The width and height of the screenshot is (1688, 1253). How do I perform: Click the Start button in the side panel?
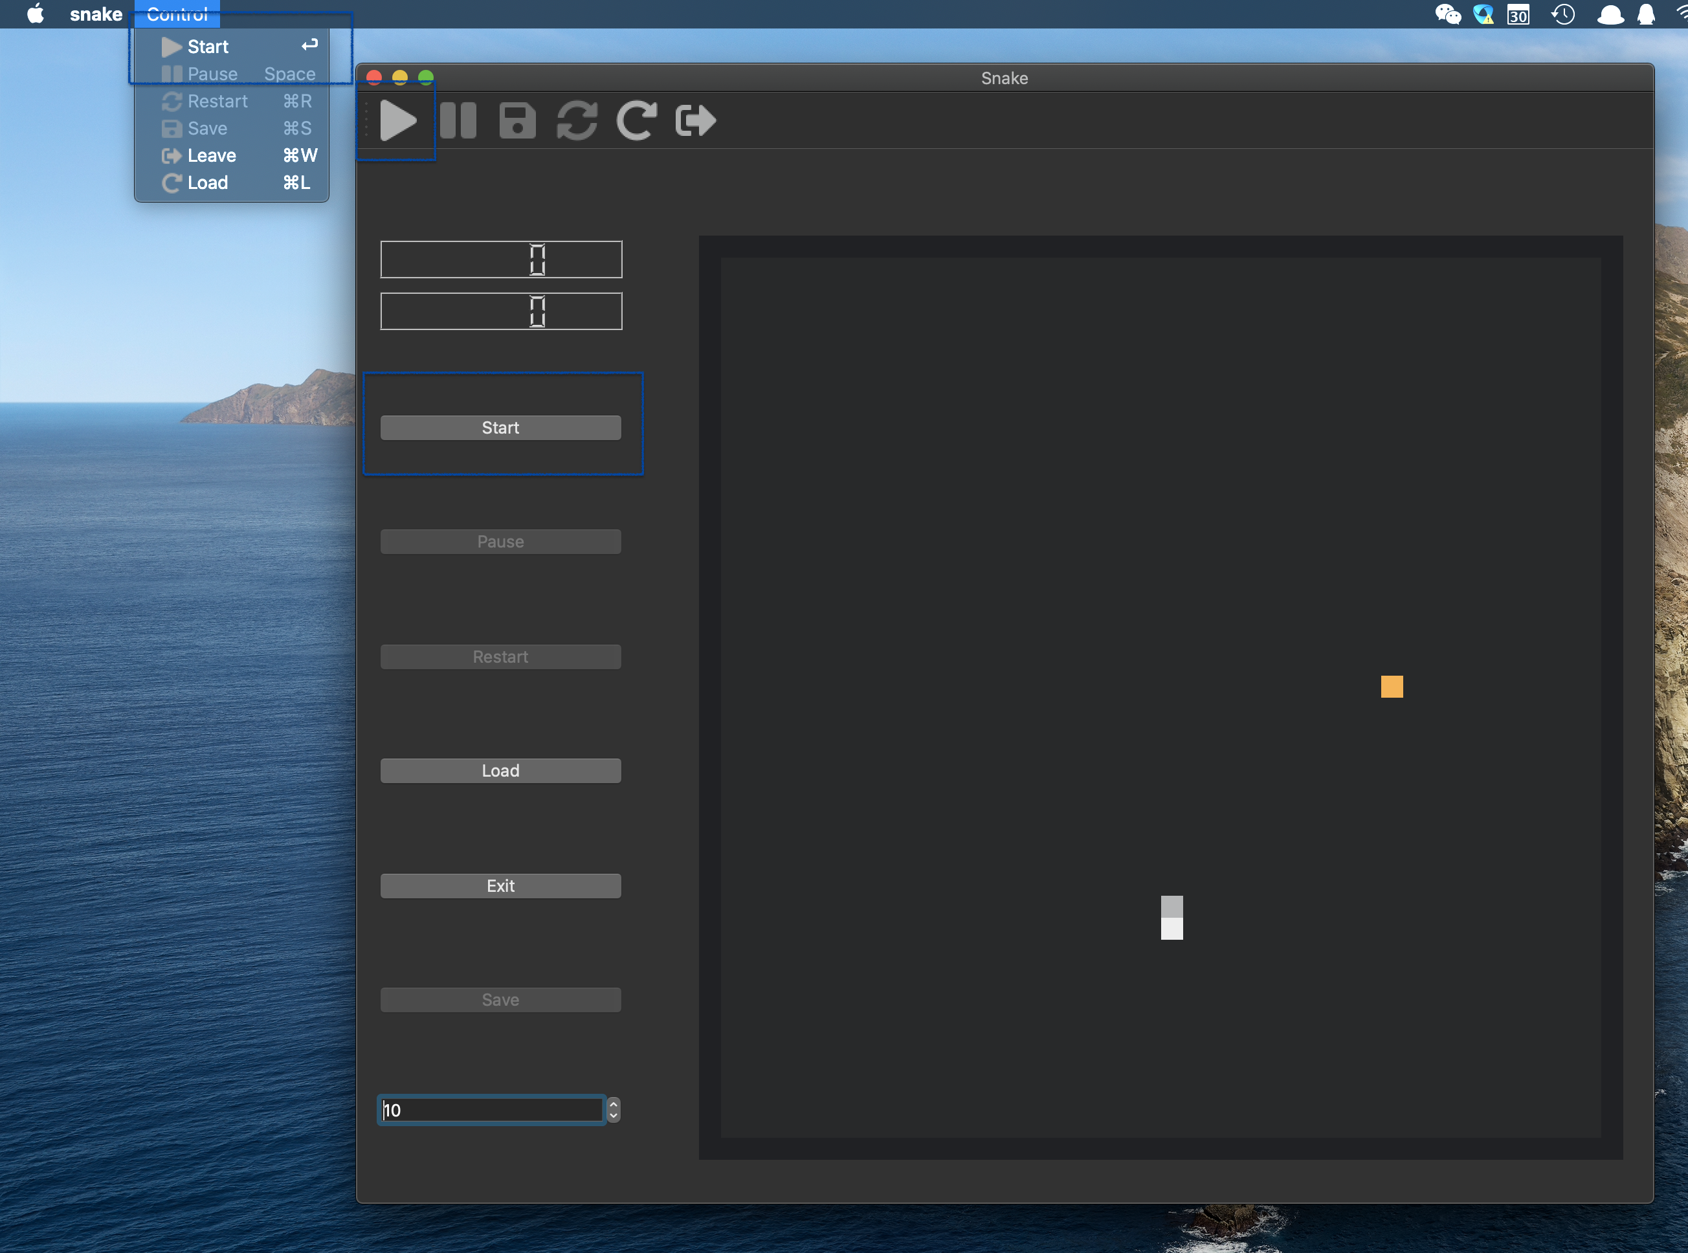coord(500,428)
